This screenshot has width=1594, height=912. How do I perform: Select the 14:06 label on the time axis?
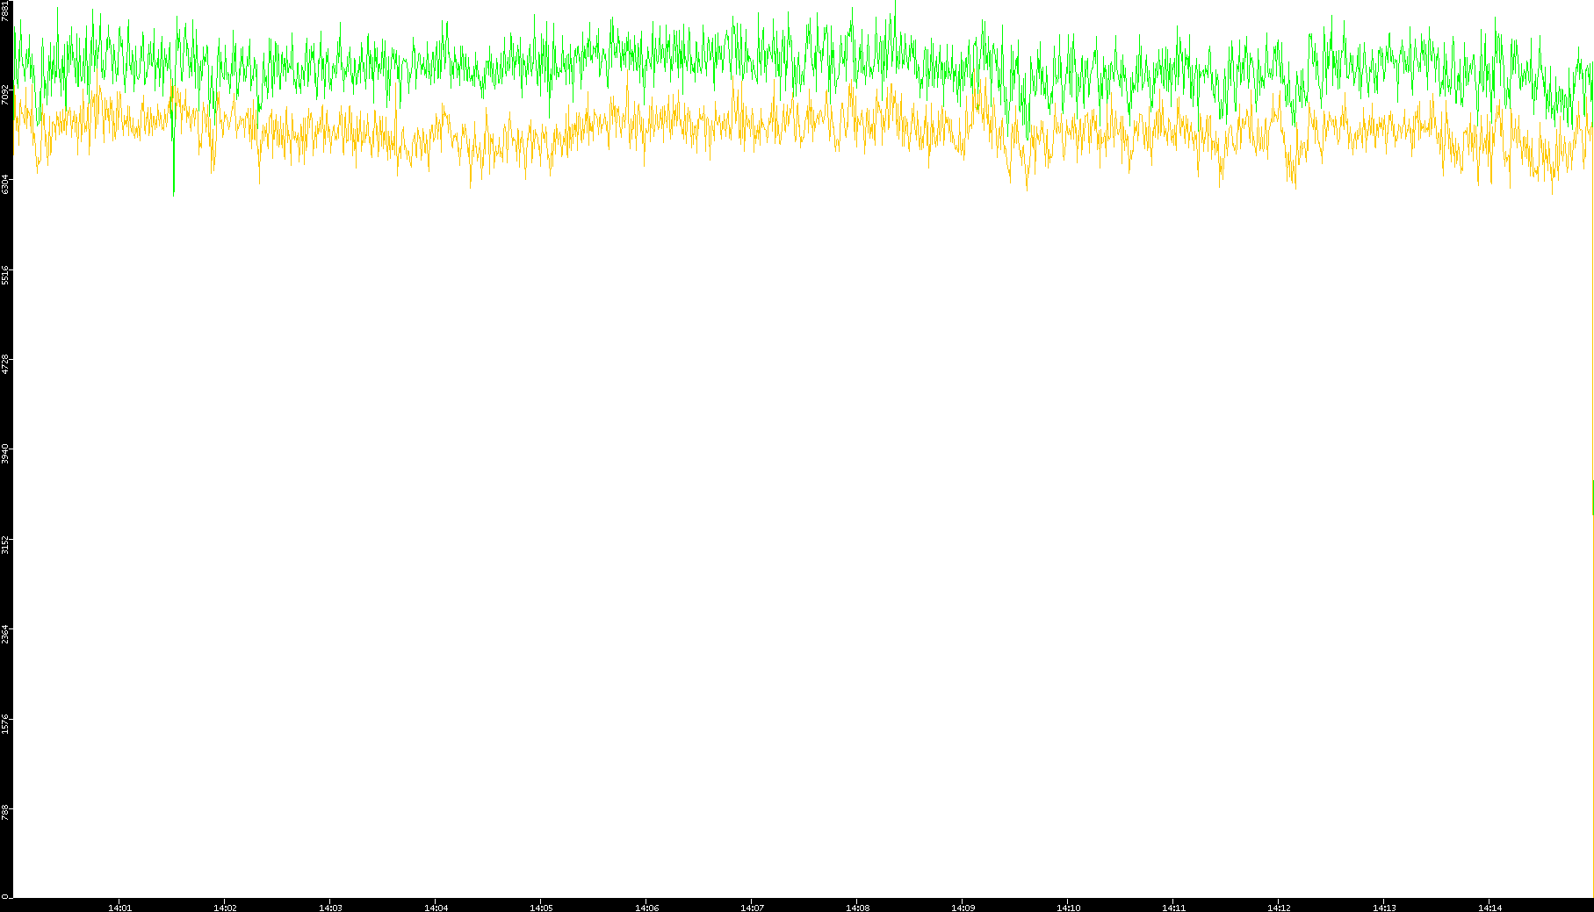coord(646,908)
